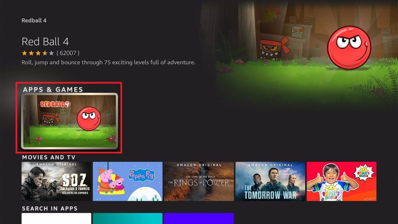Viewport: 398px width, 224px height.
Task: Click the 'Redball 4' search query text
Action: pyautogui.click(x=34, y=21)
